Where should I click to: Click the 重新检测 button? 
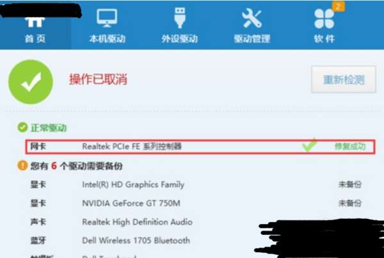(x=343, y=79)
